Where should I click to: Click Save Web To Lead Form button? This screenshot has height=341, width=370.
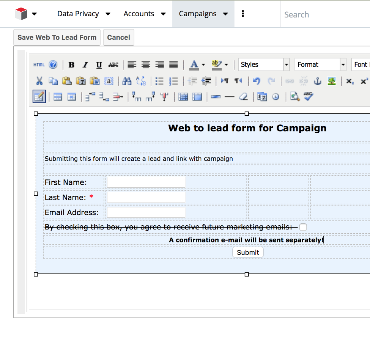(x=57, y=38)
